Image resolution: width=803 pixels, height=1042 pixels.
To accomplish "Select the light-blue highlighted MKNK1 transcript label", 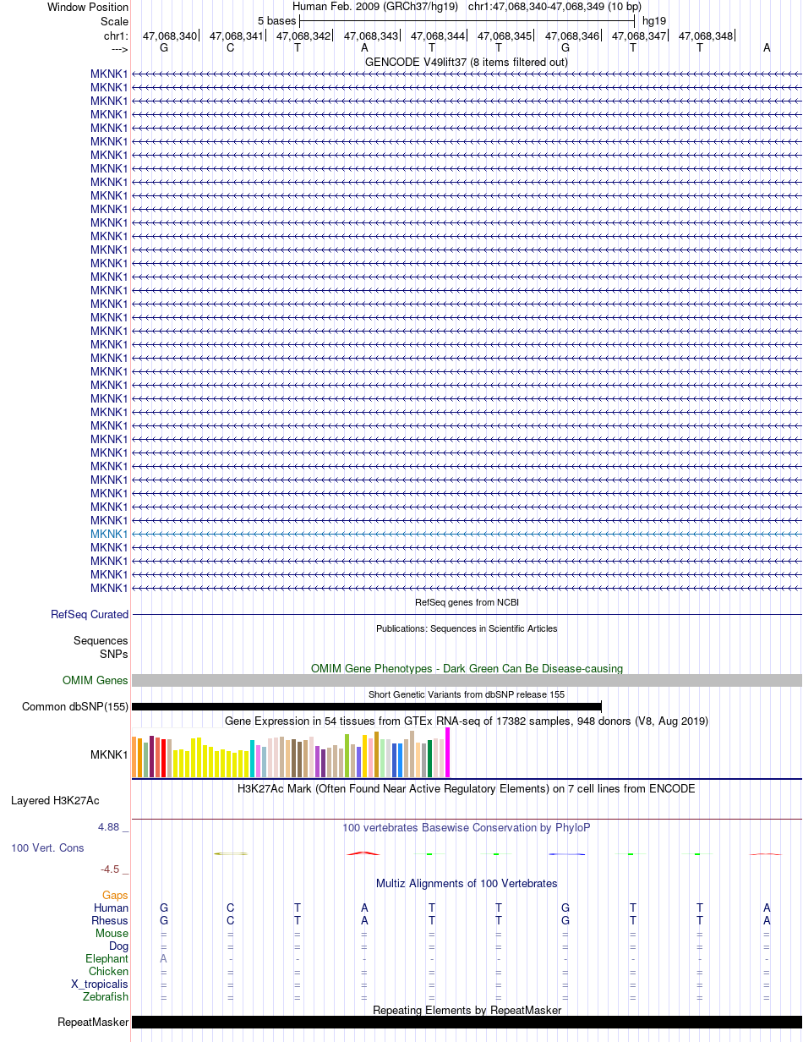I will pyautogui.click(x=109, y=535).
